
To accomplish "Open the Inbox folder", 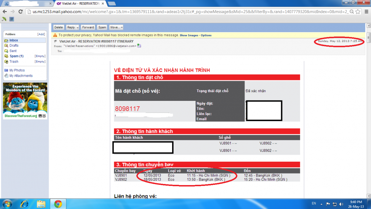I will [14, 40].
